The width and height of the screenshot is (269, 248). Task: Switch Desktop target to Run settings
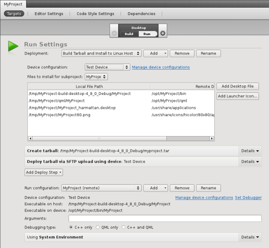click(x=147, y=34)
